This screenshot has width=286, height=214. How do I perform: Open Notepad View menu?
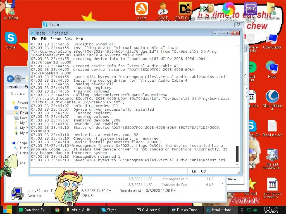coord(69,39)
